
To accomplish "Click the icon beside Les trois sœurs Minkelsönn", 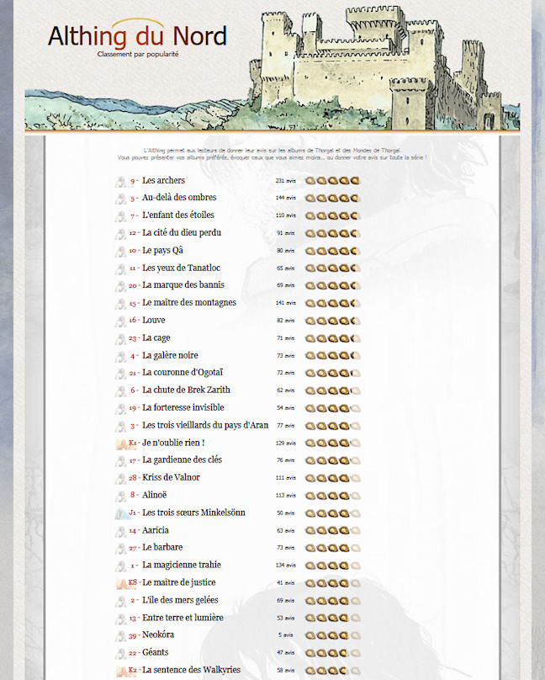I will coord(120,513).
